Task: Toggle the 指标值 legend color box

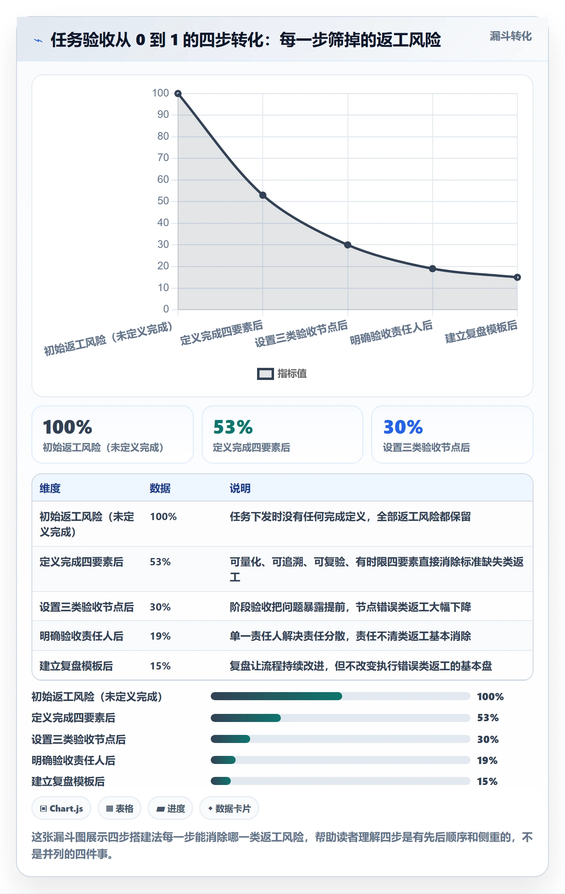Action: [x=266, y=374]
